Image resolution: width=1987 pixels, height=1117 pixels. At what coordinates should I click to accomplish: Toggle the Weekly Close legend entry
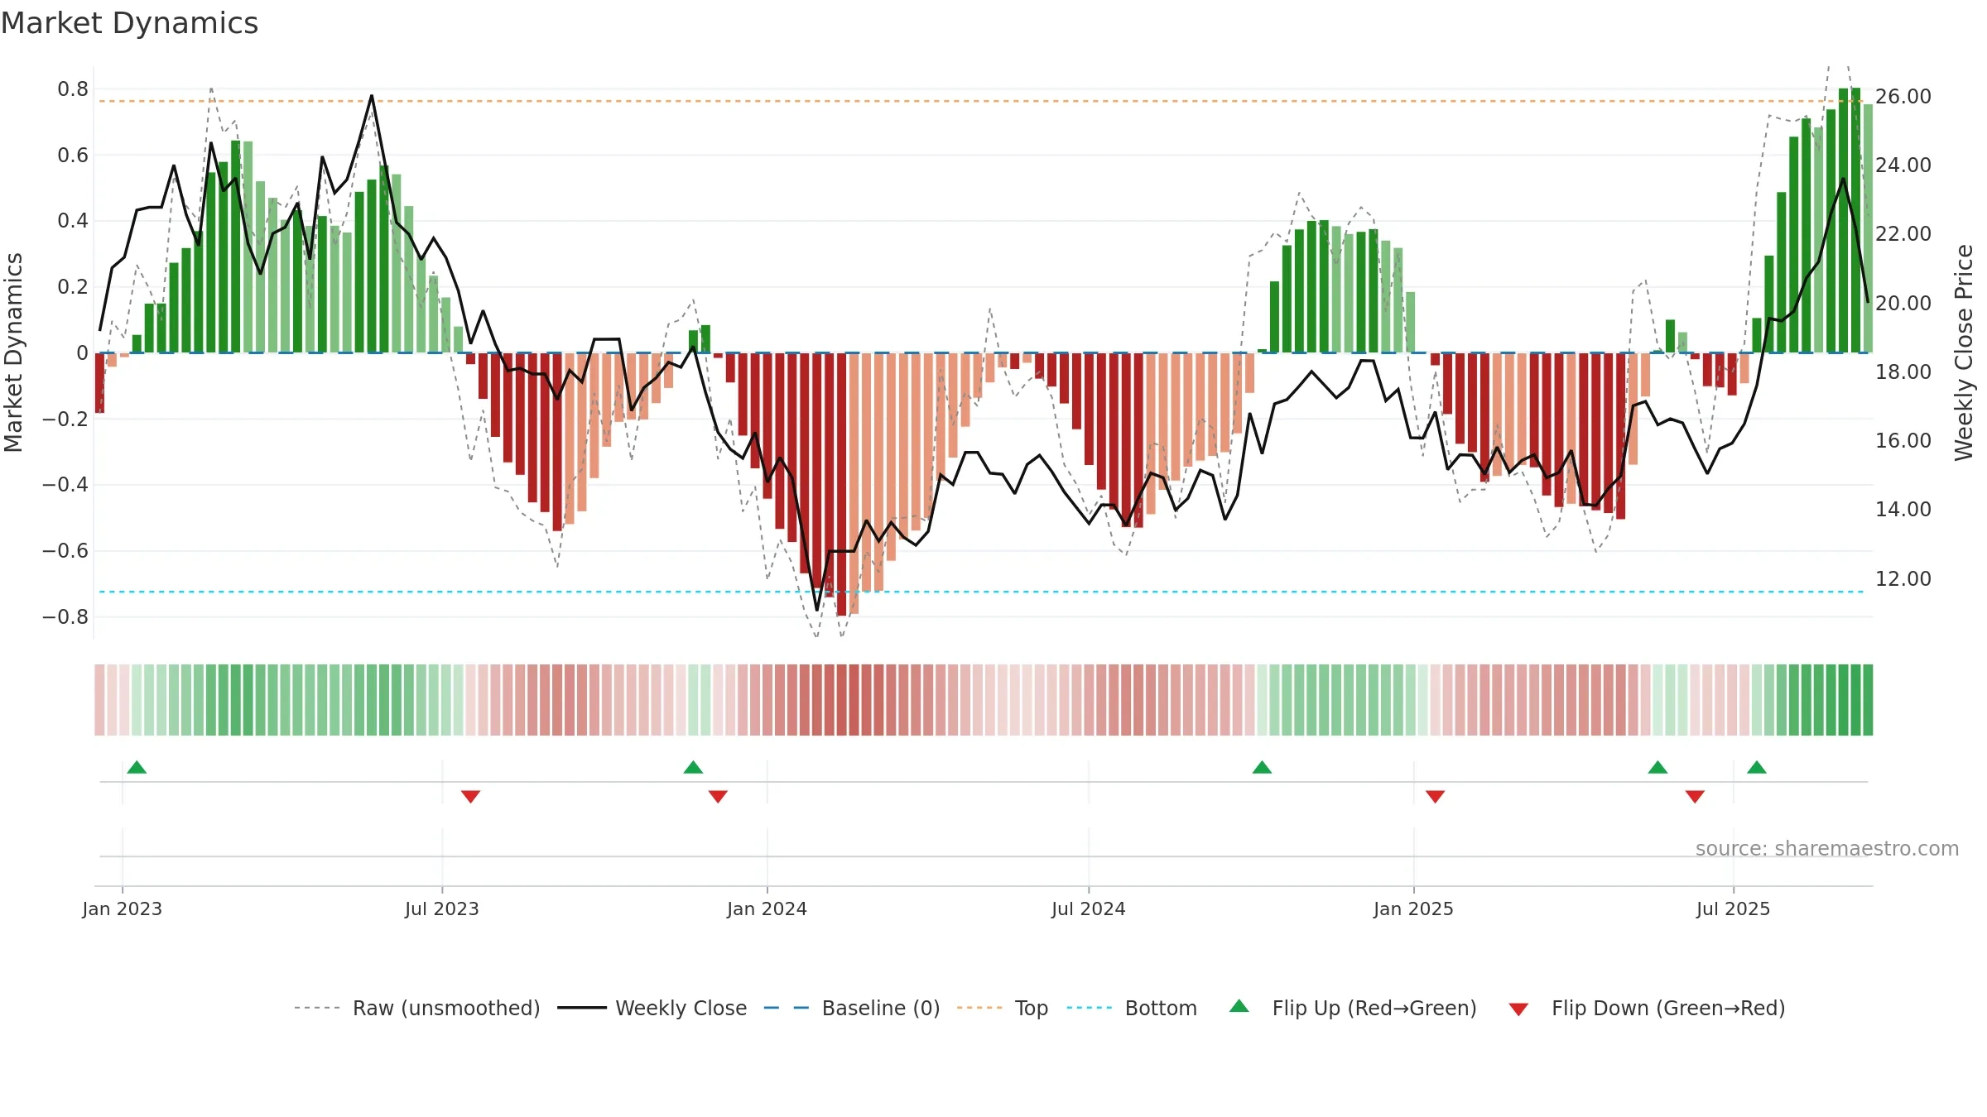pyautogui.click(x=652, y=1008)
